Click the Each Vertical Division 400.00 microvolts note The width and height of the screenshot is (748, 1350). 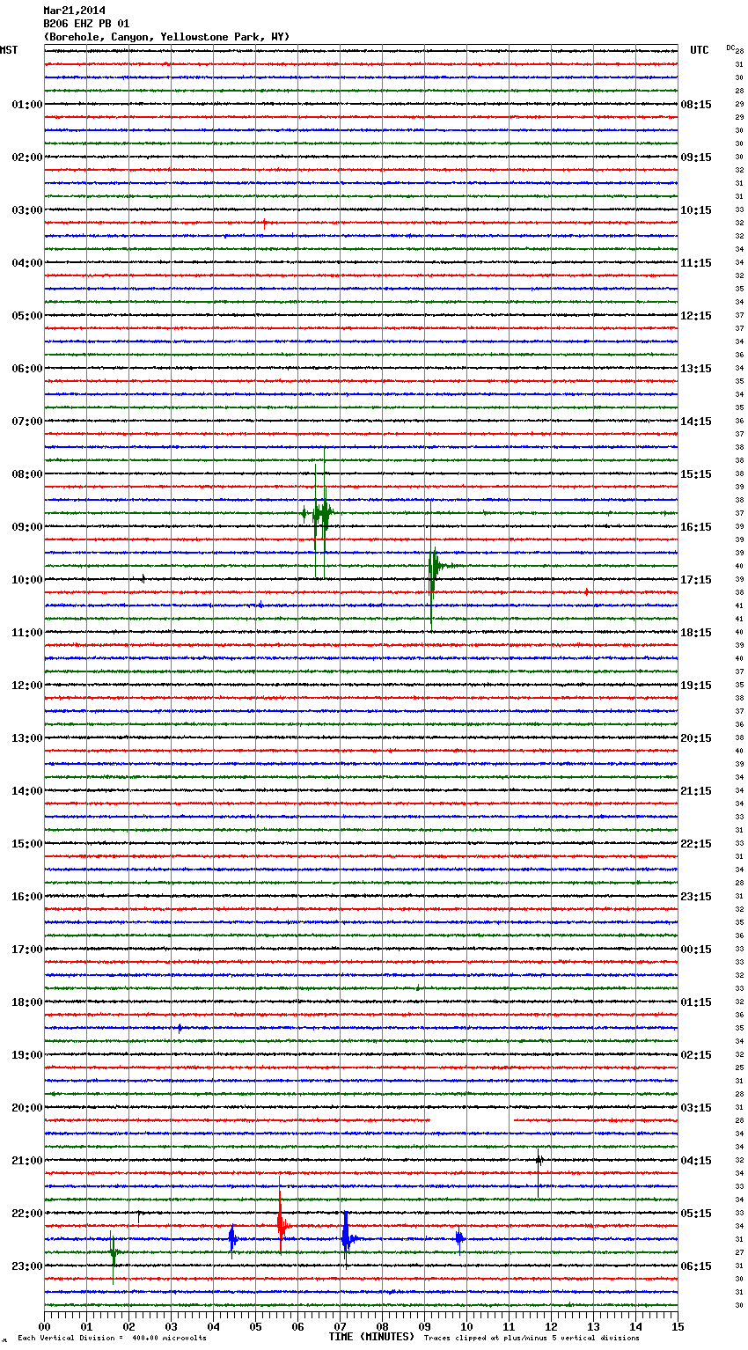tap(112, 1338)
